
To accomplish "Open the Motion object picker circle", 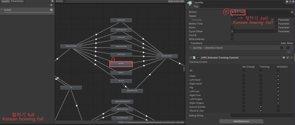I will [292, 12].
